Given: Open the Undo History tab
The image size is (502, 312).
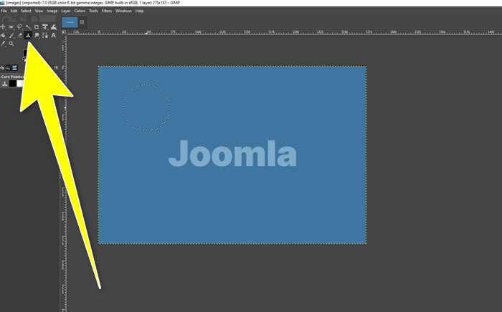Looking at the screenshot, I should coord(8,68).
